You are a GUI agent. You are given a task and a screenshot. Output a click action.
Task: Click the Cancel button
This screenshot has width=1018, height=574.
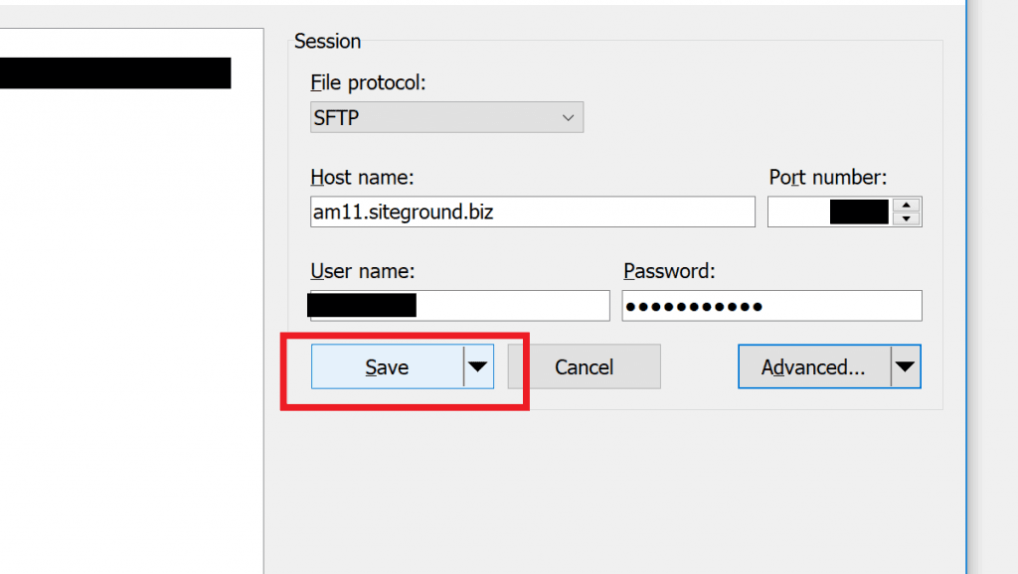pyautogui.click(x=584, y=366)
